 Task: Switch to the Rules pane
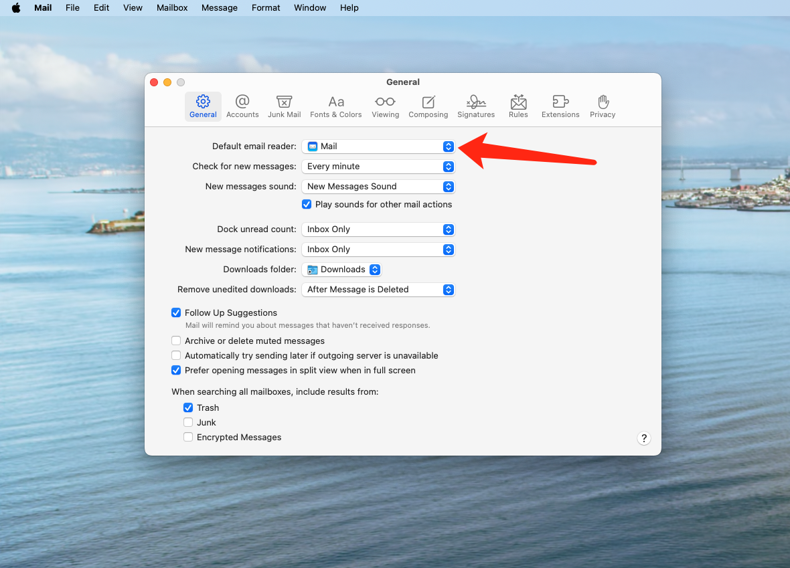(518, 106)
